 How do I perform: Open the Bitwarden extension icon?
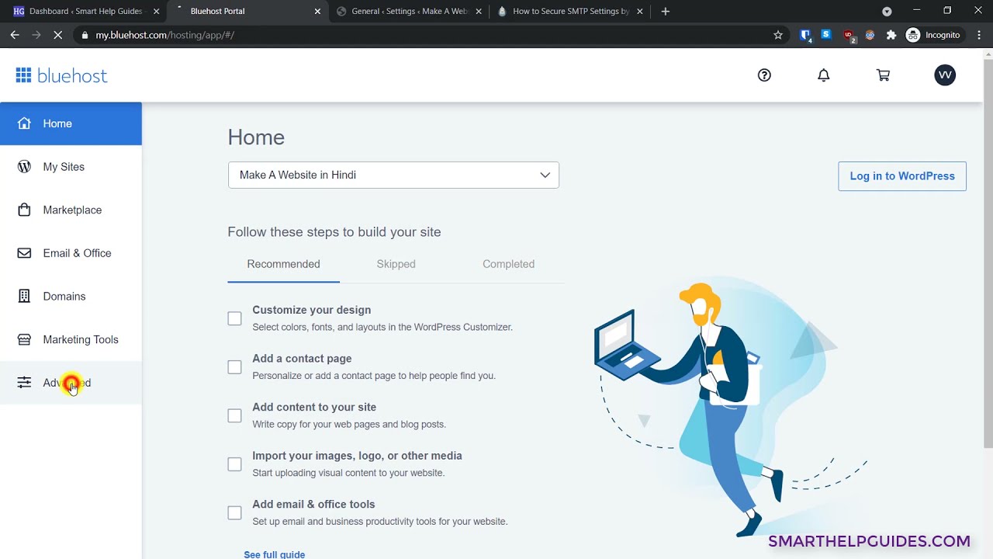click(x=806, y=35)
